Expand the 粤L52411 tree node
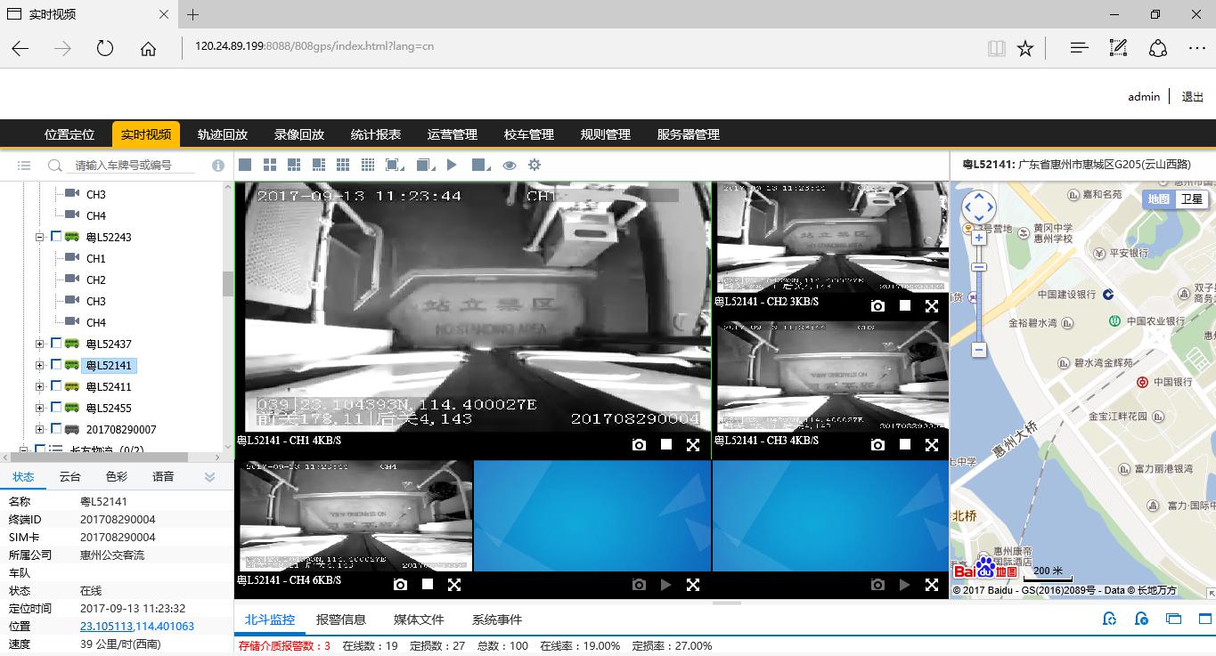 [39, 386]
